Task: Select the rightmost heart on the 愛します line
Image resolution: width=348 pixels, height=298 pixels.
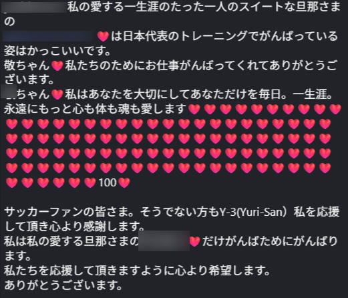Action: [335, 109]
